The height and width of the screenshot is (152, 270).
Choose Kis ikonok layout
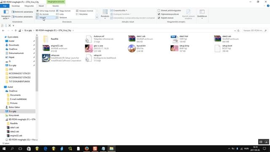coord(43,14)
